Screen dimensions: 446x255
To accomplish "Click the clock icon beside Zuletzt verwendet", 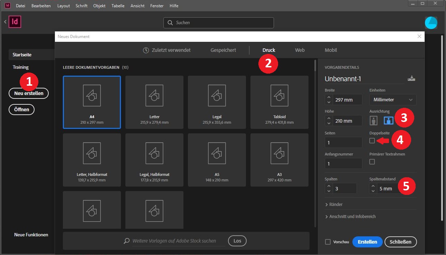I will pos(146,50).
